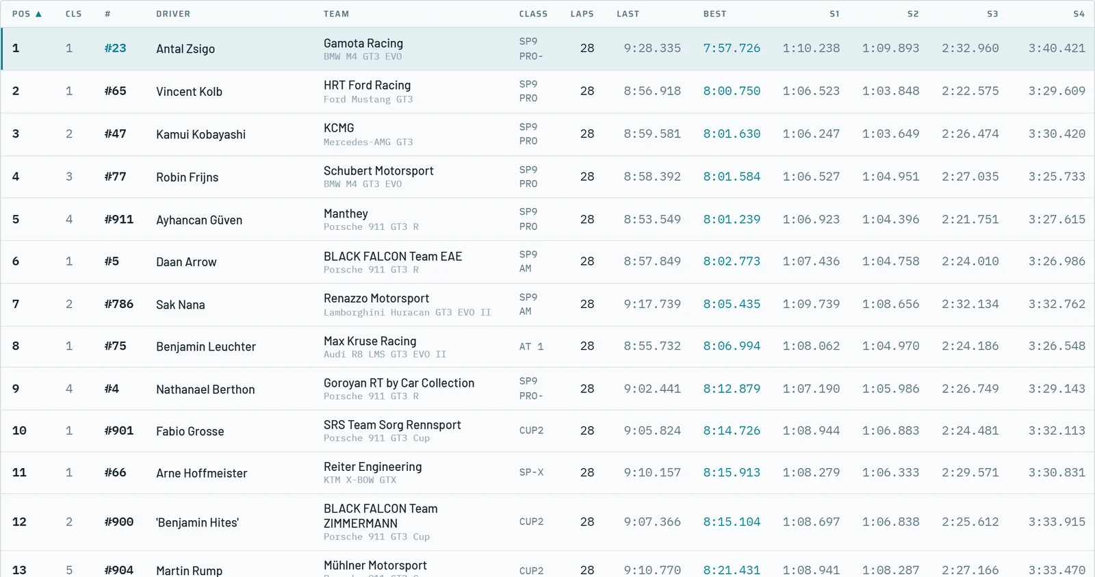Sort by the DRIVER column header
This screenshot has height=577, width=1095.
click(x=173, y=14)
